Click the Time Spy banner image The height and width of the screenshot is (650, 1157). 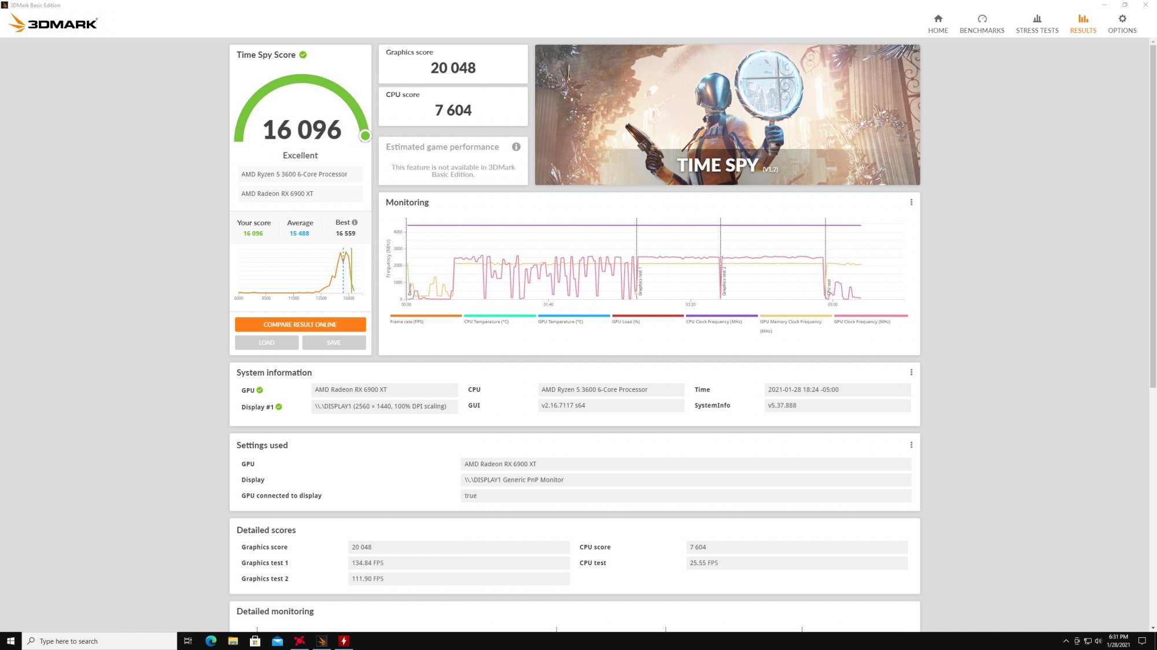click(x=727, y=115)
